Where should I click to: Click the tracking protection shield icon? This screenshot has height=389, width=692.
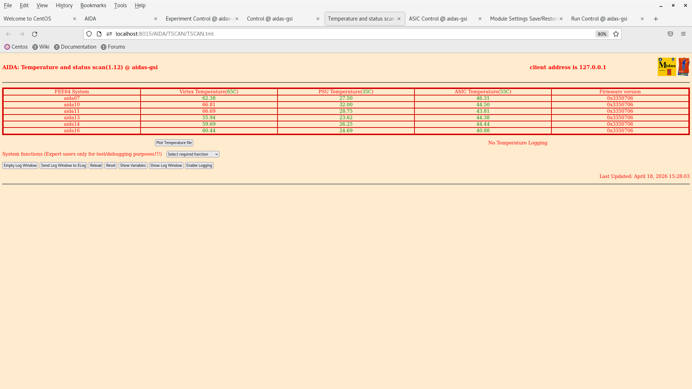click(89, 34)
